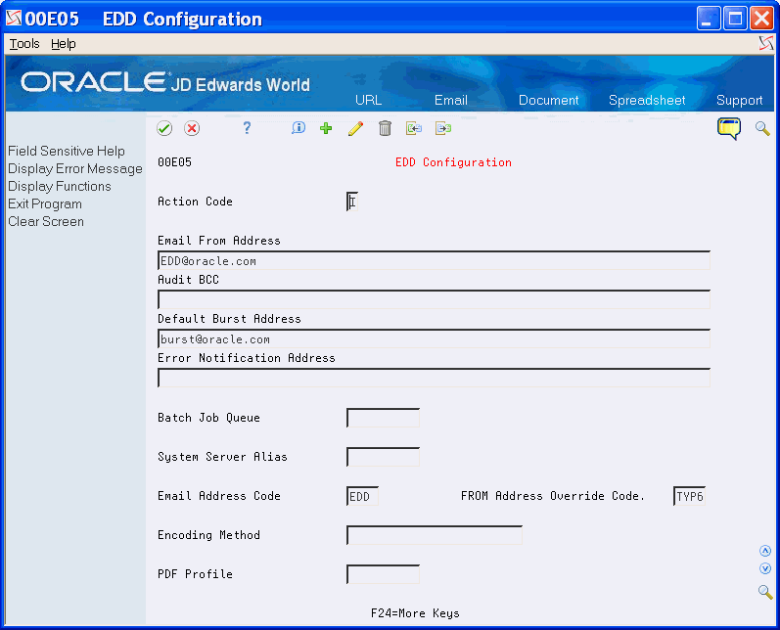780x630 pixels.
Task: Select the URL tab
Action: click(368, 100)
